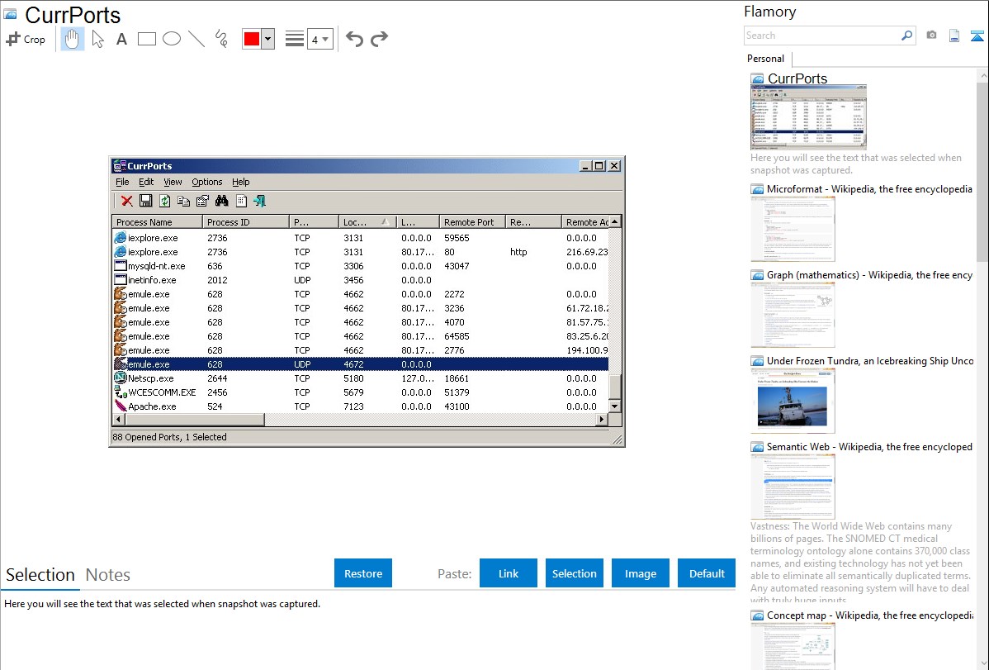Select the 'inetinfo.exe' row
Screen dimensions: 989x670
click(x=361, y=280)
